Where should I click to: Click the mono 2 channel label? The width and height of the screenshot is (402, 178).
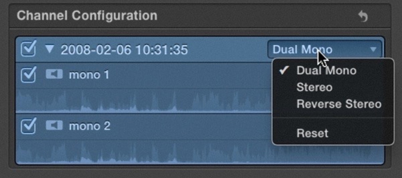pyautogui.click(x=89, y=126)
